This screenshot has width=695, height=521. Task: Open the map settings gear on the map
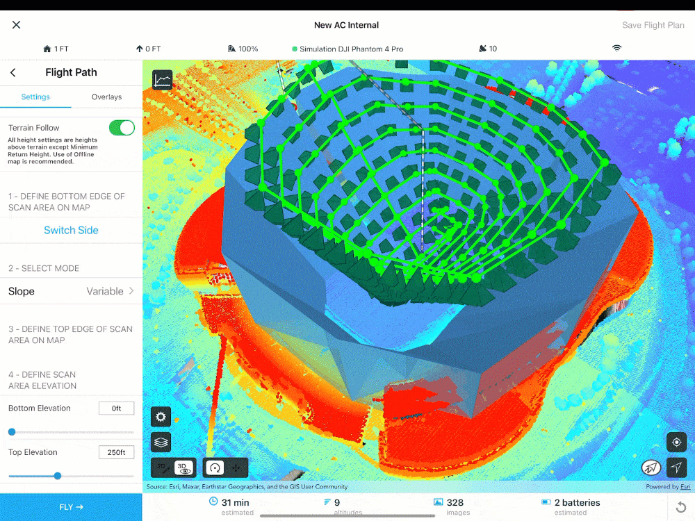(161, 417)
